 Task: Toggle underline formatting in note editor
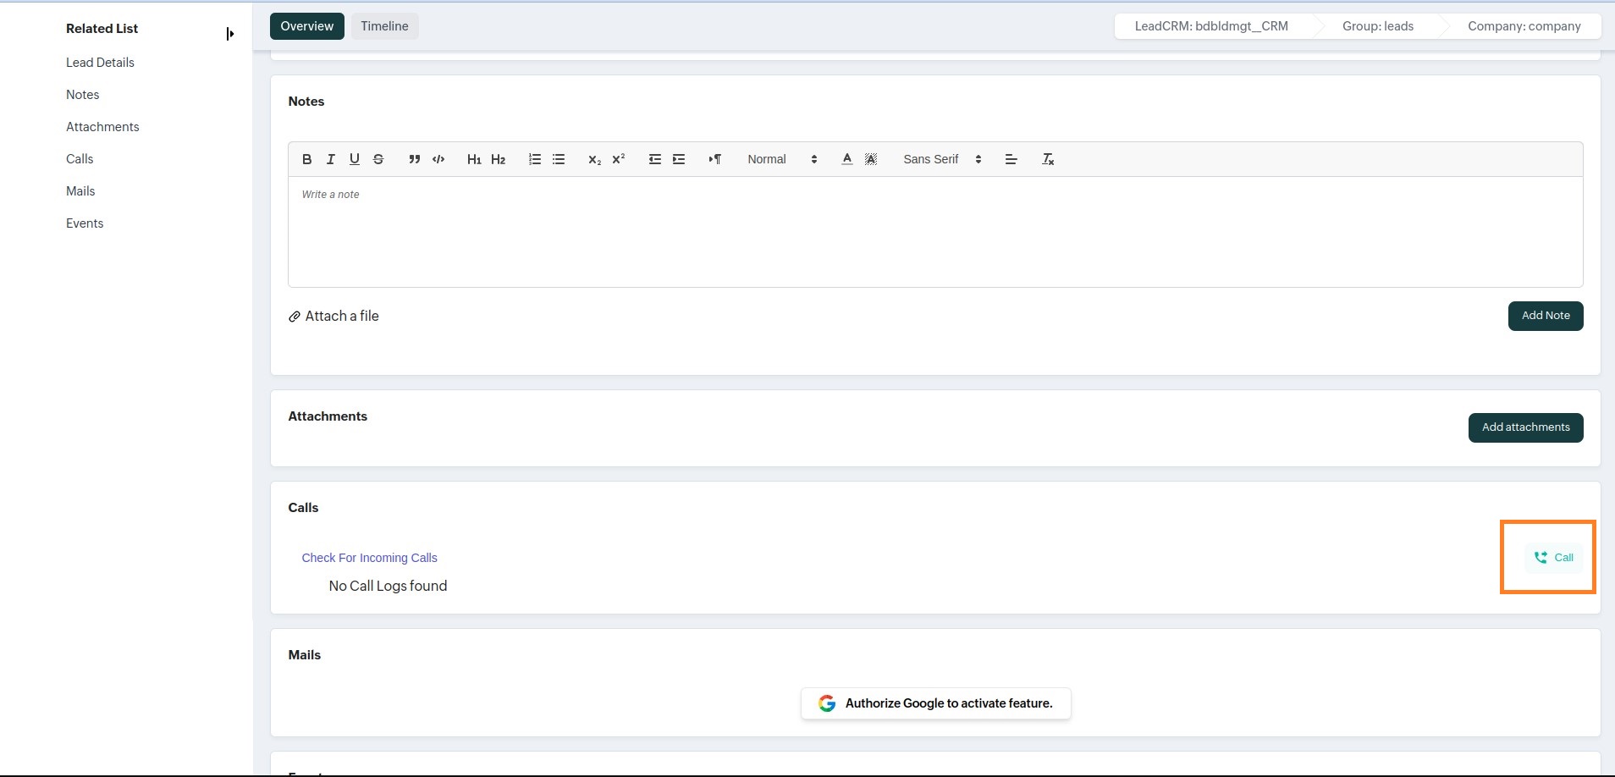point(355,159)
